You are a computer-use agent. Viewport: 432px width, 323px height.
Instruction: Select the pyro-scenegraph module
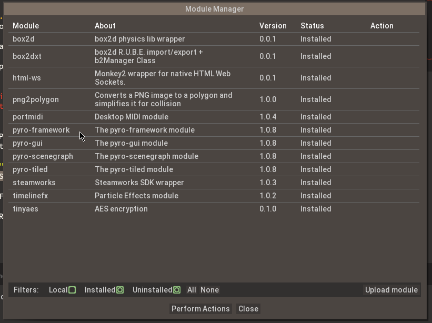click(x=43, y=156)
